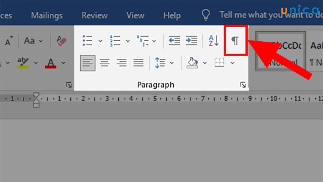
Task: Open the Bullets dropdown arrow
Action: point(100,41)
